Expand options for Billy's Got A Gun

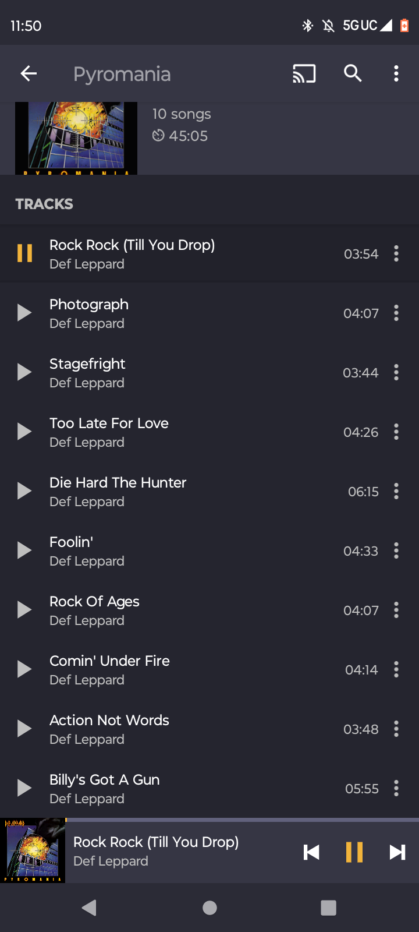396,788
